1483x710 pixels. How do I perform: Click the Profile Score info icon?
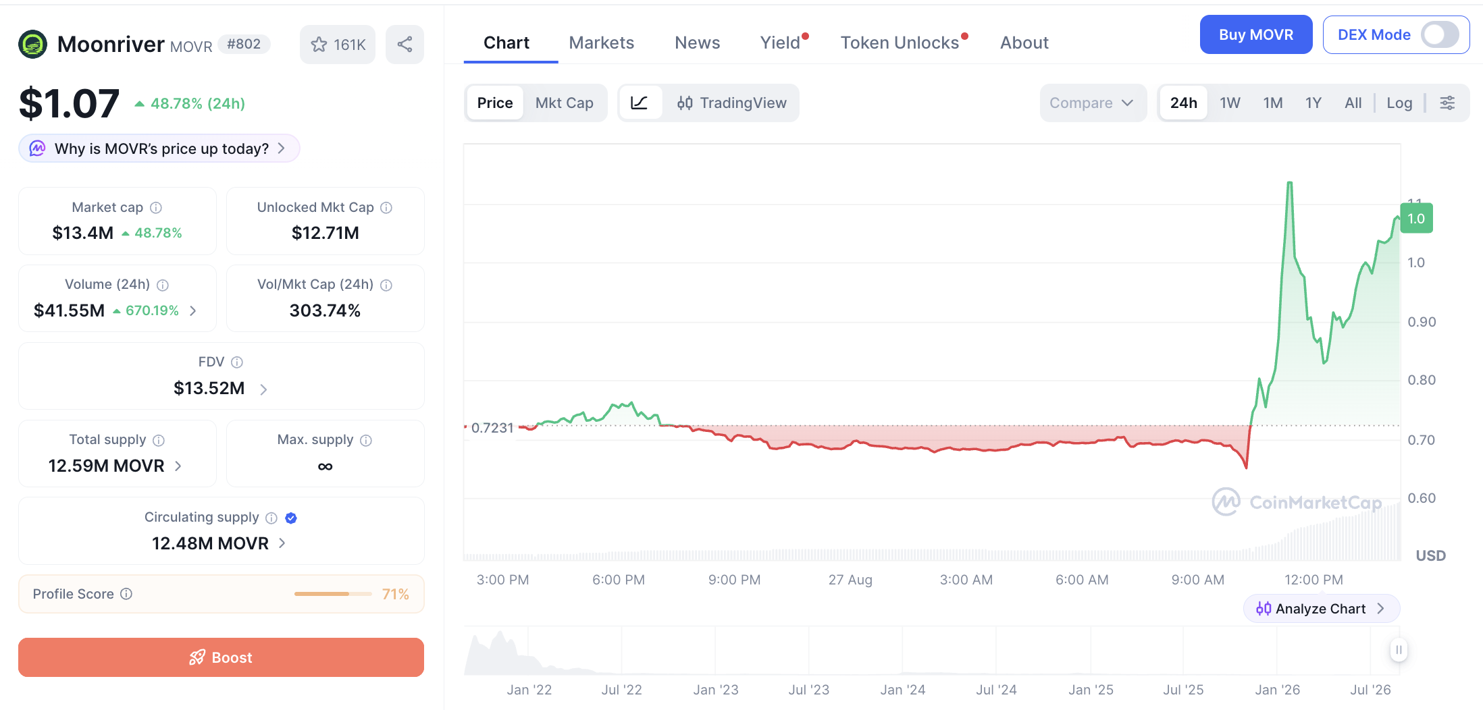coord(126,594)
